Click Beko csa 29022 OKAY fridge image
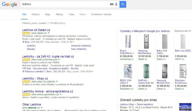Screen dimensions: 192x111 click(x=183, y=42)
